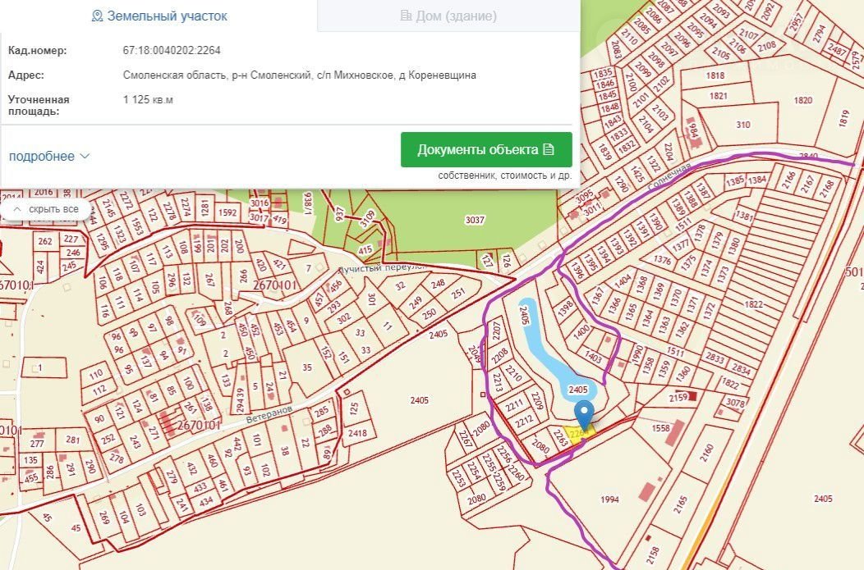The width and height of the screenshot is (864, 570).
Task: Click the chevron next to подробнее
Action: pos(85,156)
